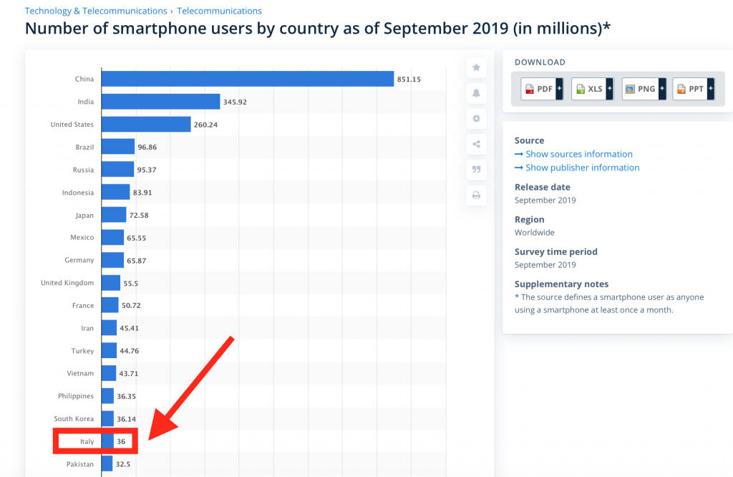Click Show publisher information link

pyautogui.click(x=582, y=168)
